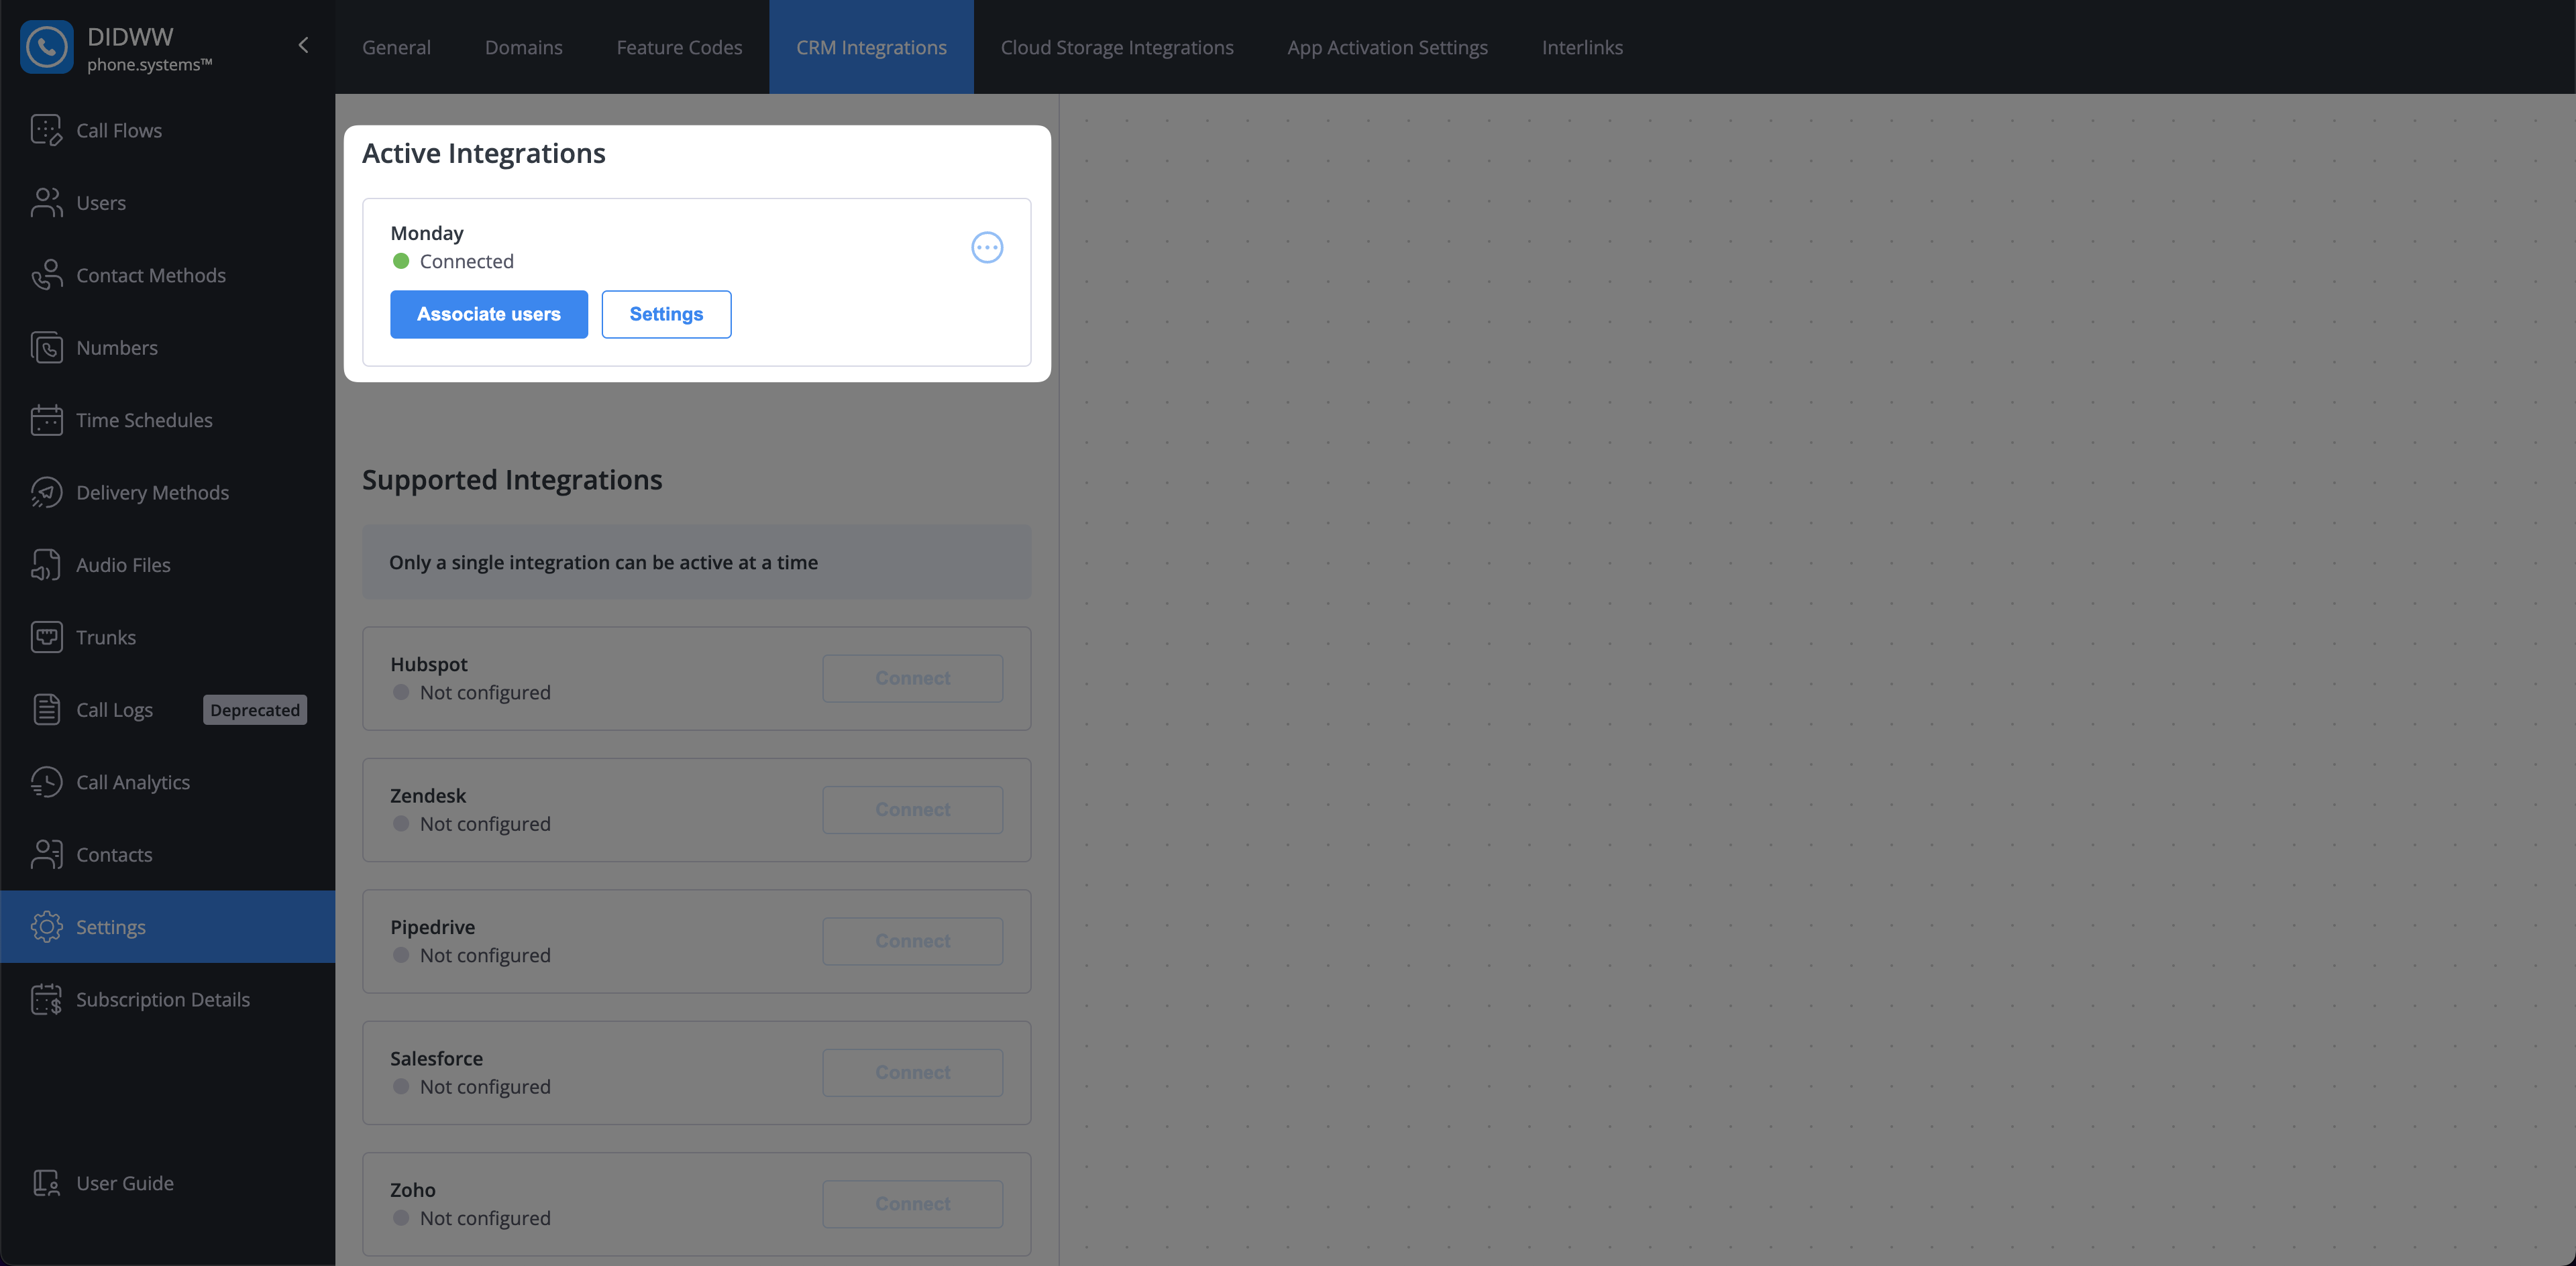Select Call Analytics icon in sidebar
Screen dimensions: 2576x1266
tap(46, 783)
